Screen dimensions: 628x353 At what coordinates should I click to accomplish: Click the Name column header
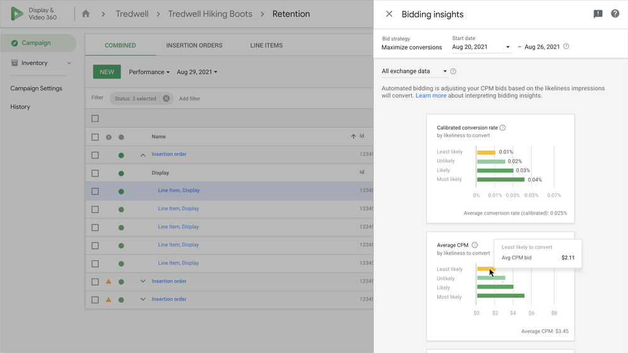tap(159, 137)
